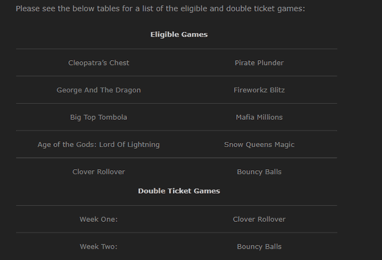This screenshot has width=382, height=260.
Task: Select Big Top Tombola entry
Action: click(x=98, y=117)
